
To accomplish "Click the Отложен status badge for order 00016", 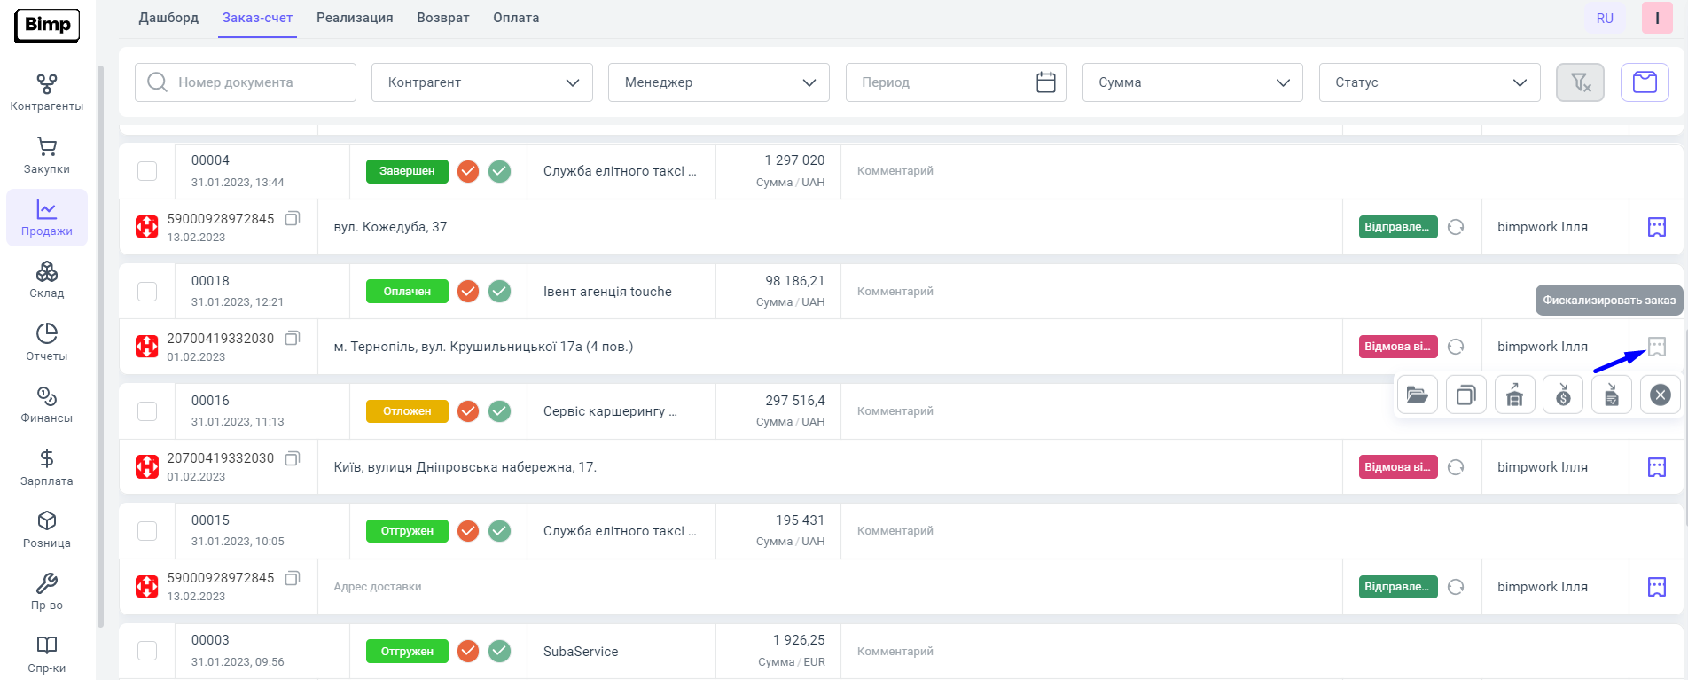I will (x=407, y=411).
